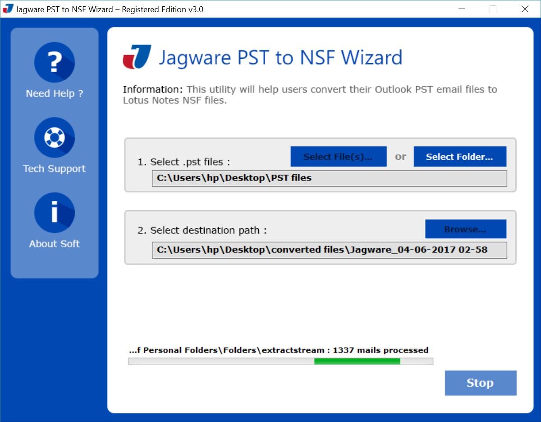Click the destination path field

[330, 250]
